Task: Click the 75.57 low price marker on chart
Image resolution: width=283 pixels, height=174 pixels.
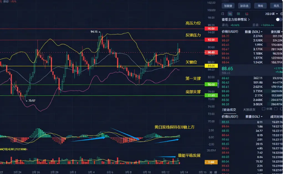Action: tap(30, 101)
